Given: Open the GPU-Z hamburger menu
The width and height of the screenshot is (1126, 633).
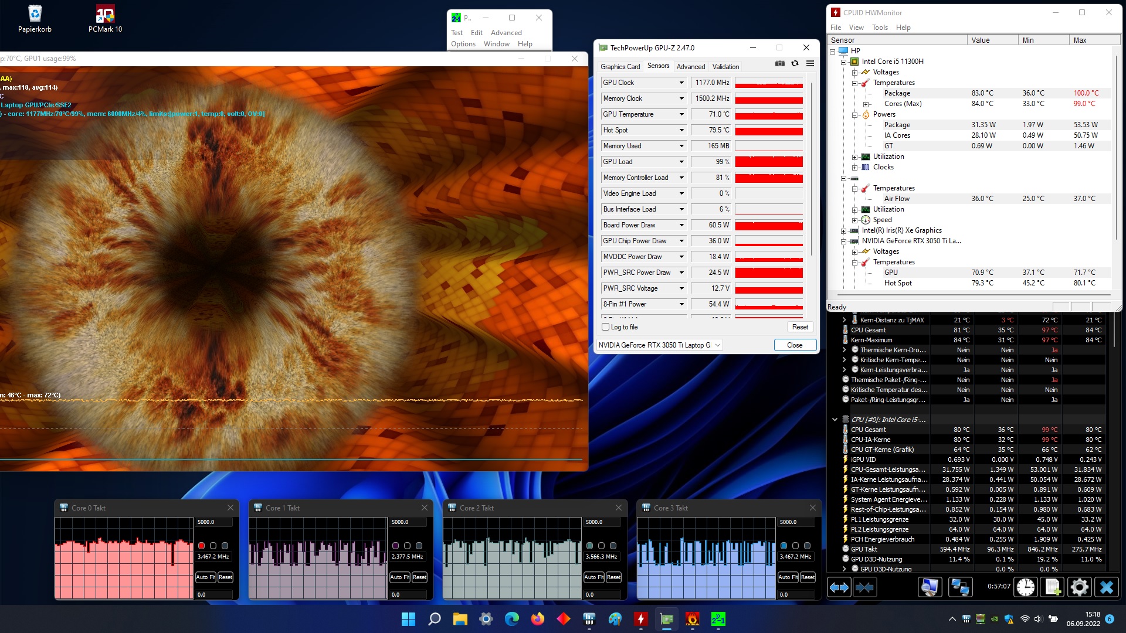Looking at the screenshot, I should 810,63.
